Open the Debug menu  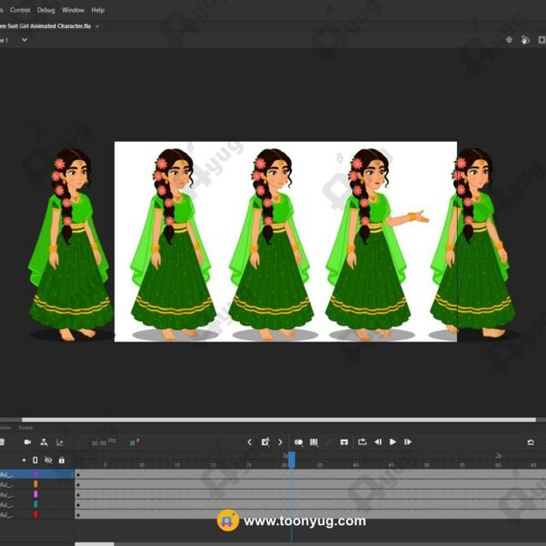[46, 10]
